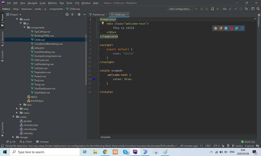Open the Structure tool window tab
This screenshot has height=156, width=261.
(x=2, y=39)
